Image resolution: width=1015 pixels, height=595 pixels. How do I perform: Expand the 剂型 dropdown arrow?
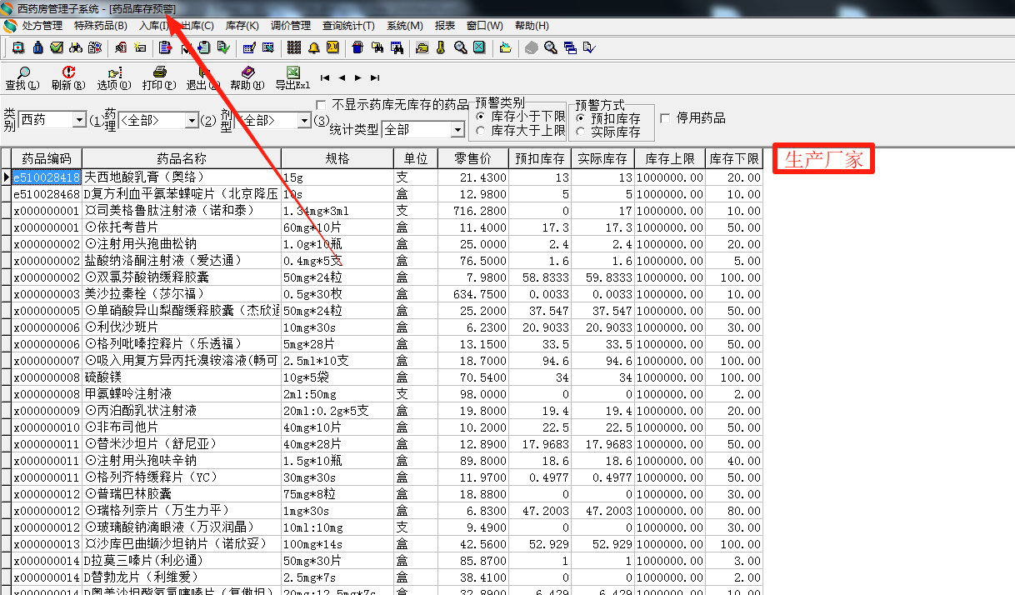304,121
